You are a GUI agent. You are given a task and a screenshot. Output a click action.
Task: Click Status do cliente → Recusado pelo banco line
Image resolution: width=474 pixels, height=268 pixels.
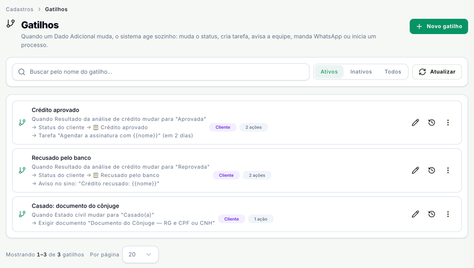tap(95, 175)
